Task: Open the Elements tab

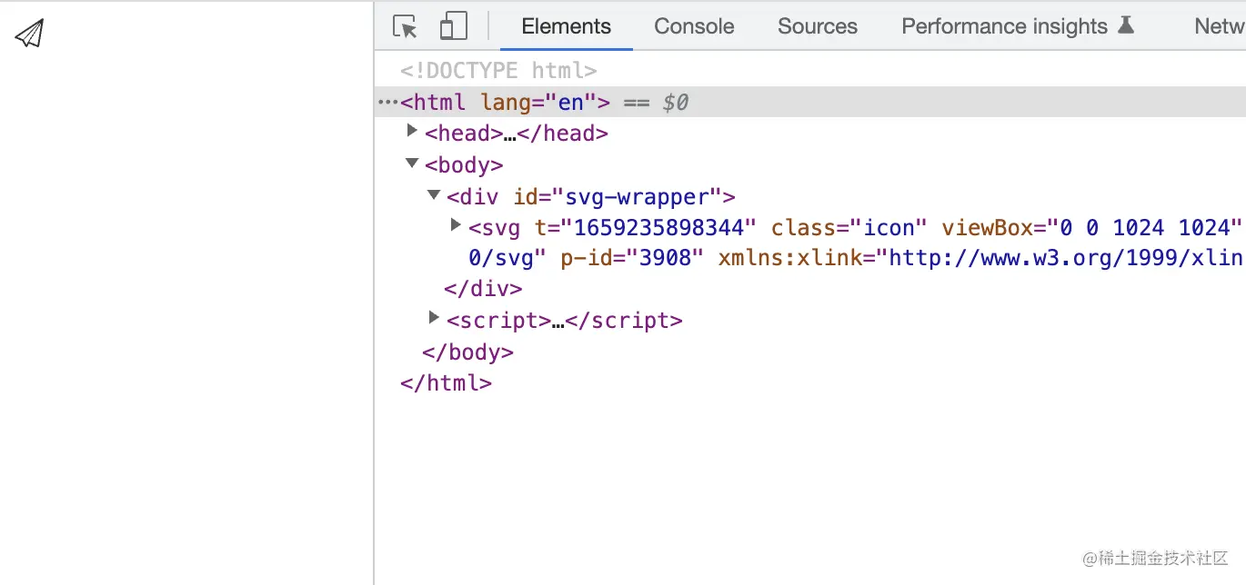Action: tap(566, 26)
